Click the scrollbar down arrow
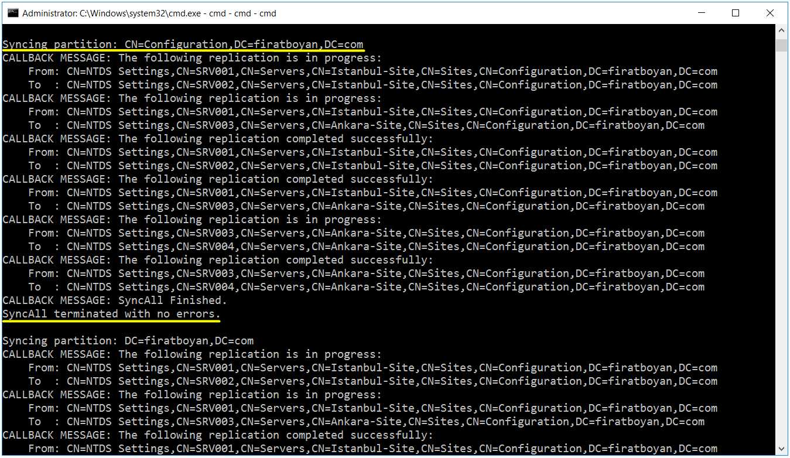Viewport: 790px width, 458px height. (782, 450)
